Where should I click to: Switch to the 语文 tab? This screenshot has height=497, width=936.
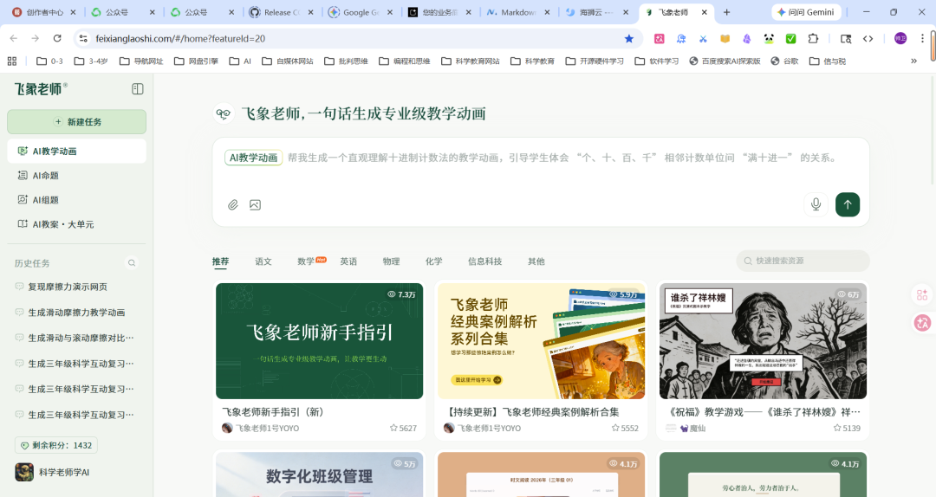point(263,261)
